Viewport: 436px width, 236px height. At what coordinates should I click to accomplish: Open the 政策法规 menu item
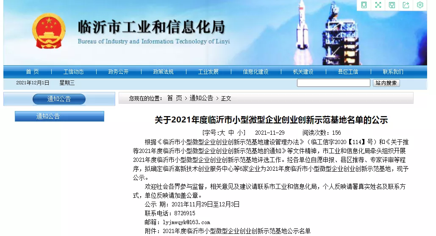click(164, 72)
